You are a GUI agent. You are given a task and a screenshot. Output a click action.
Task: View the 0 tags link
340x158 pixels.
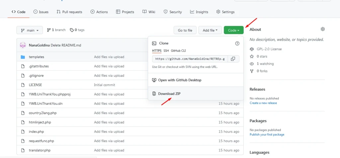click(x=77, y=30)
